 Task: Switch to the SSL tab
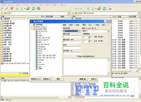coord(91,25)
